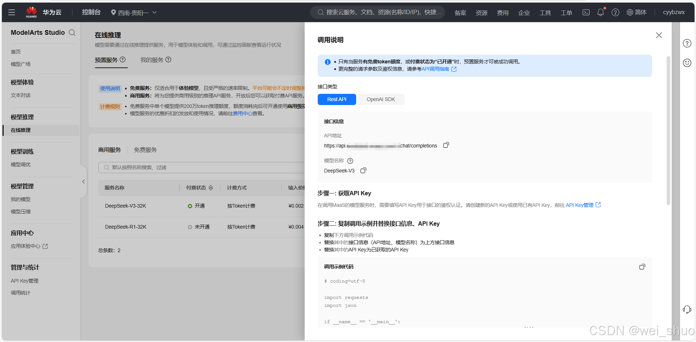Click the top cloud services search field

pos(378,12)
